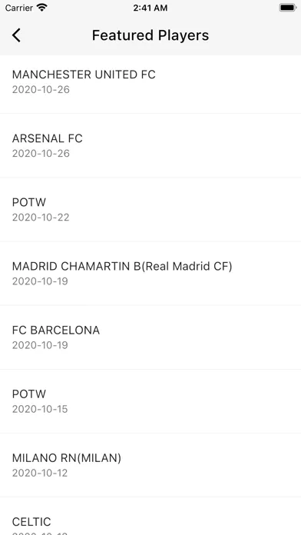Tap the Carrier label in status bar

[19, 8]
